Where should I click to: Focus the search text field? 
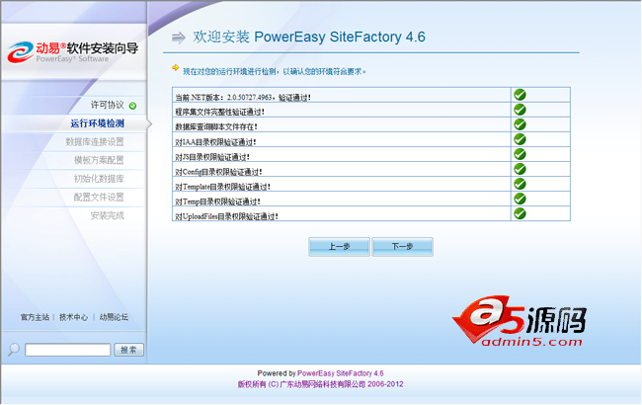pyautogui.click(x=67, y=350)
